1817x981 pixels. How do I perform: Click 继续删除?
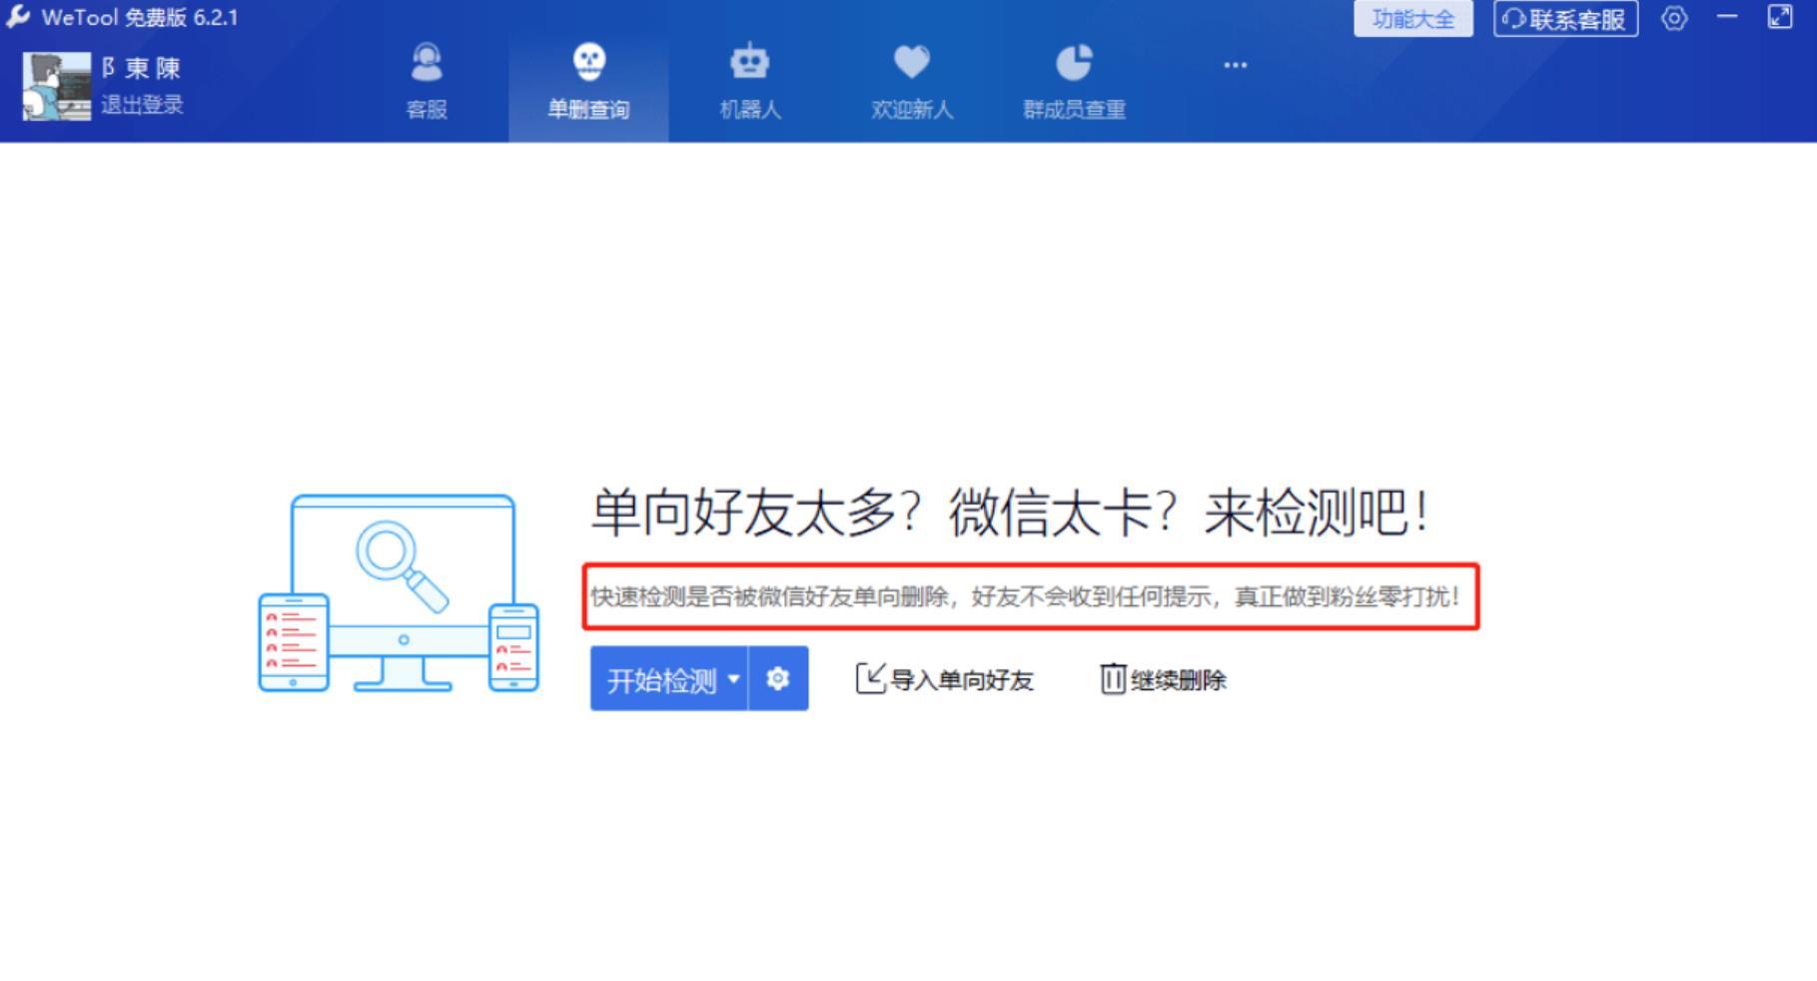point(1163,679)
